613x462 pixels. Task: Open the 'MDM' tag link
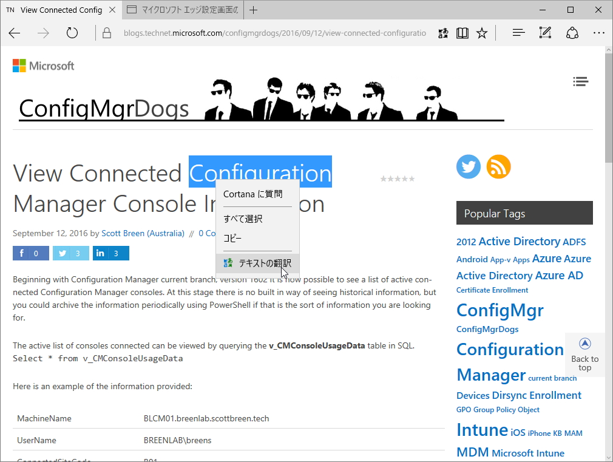473,452
